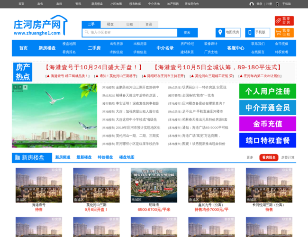The width and height of the screenshot is (308, 237).
Task: Open 求购信息 in navigation bar
Action: click(116, 52)
